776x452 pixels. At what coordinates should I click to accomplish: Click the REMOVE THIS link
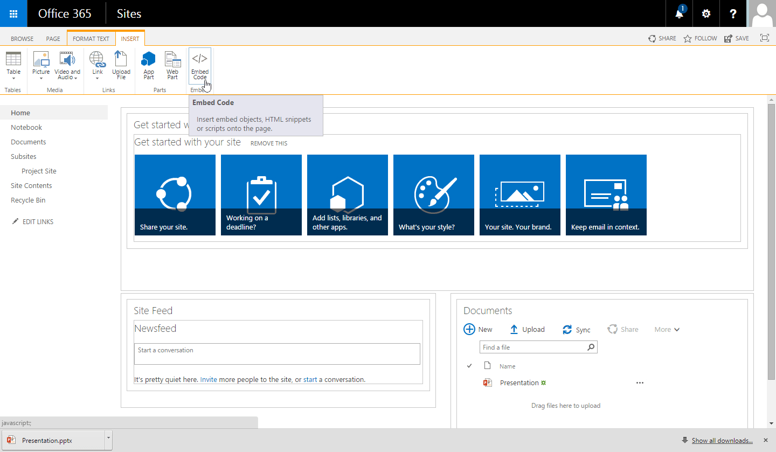269,143
